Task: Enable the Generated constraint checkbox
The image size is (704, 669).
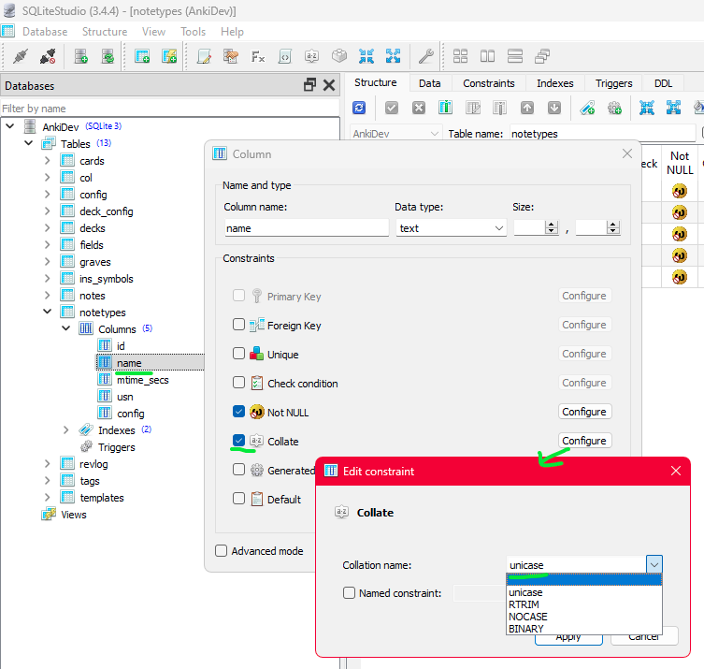Action: tap(238, 470)
